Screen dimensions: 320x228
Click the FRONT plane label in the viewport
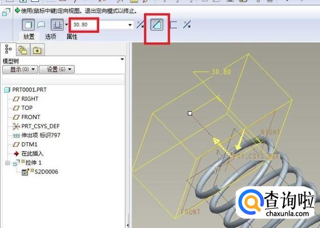pos(190,212)
